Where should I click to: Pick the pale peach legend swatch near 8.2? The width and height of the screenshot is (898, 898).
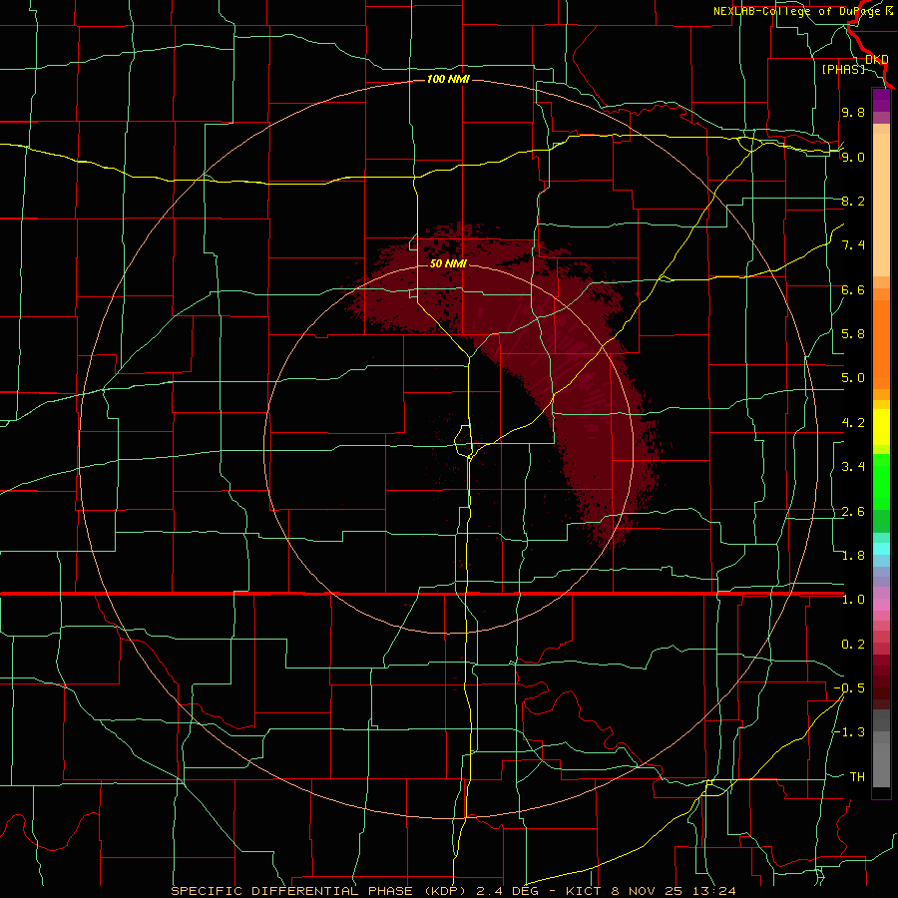tap(881, 205)
